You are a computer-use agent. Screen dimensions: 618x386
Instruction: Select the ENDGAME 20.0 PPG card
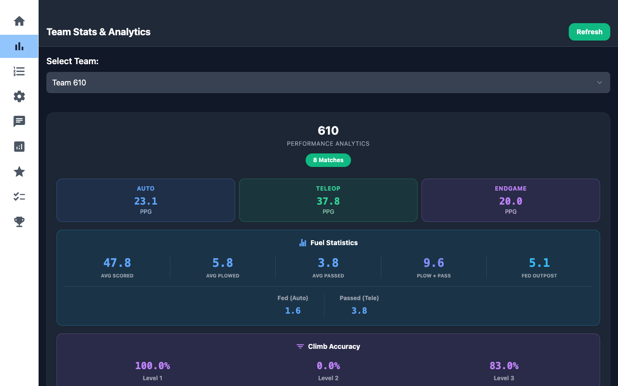[x=511, y=200]
